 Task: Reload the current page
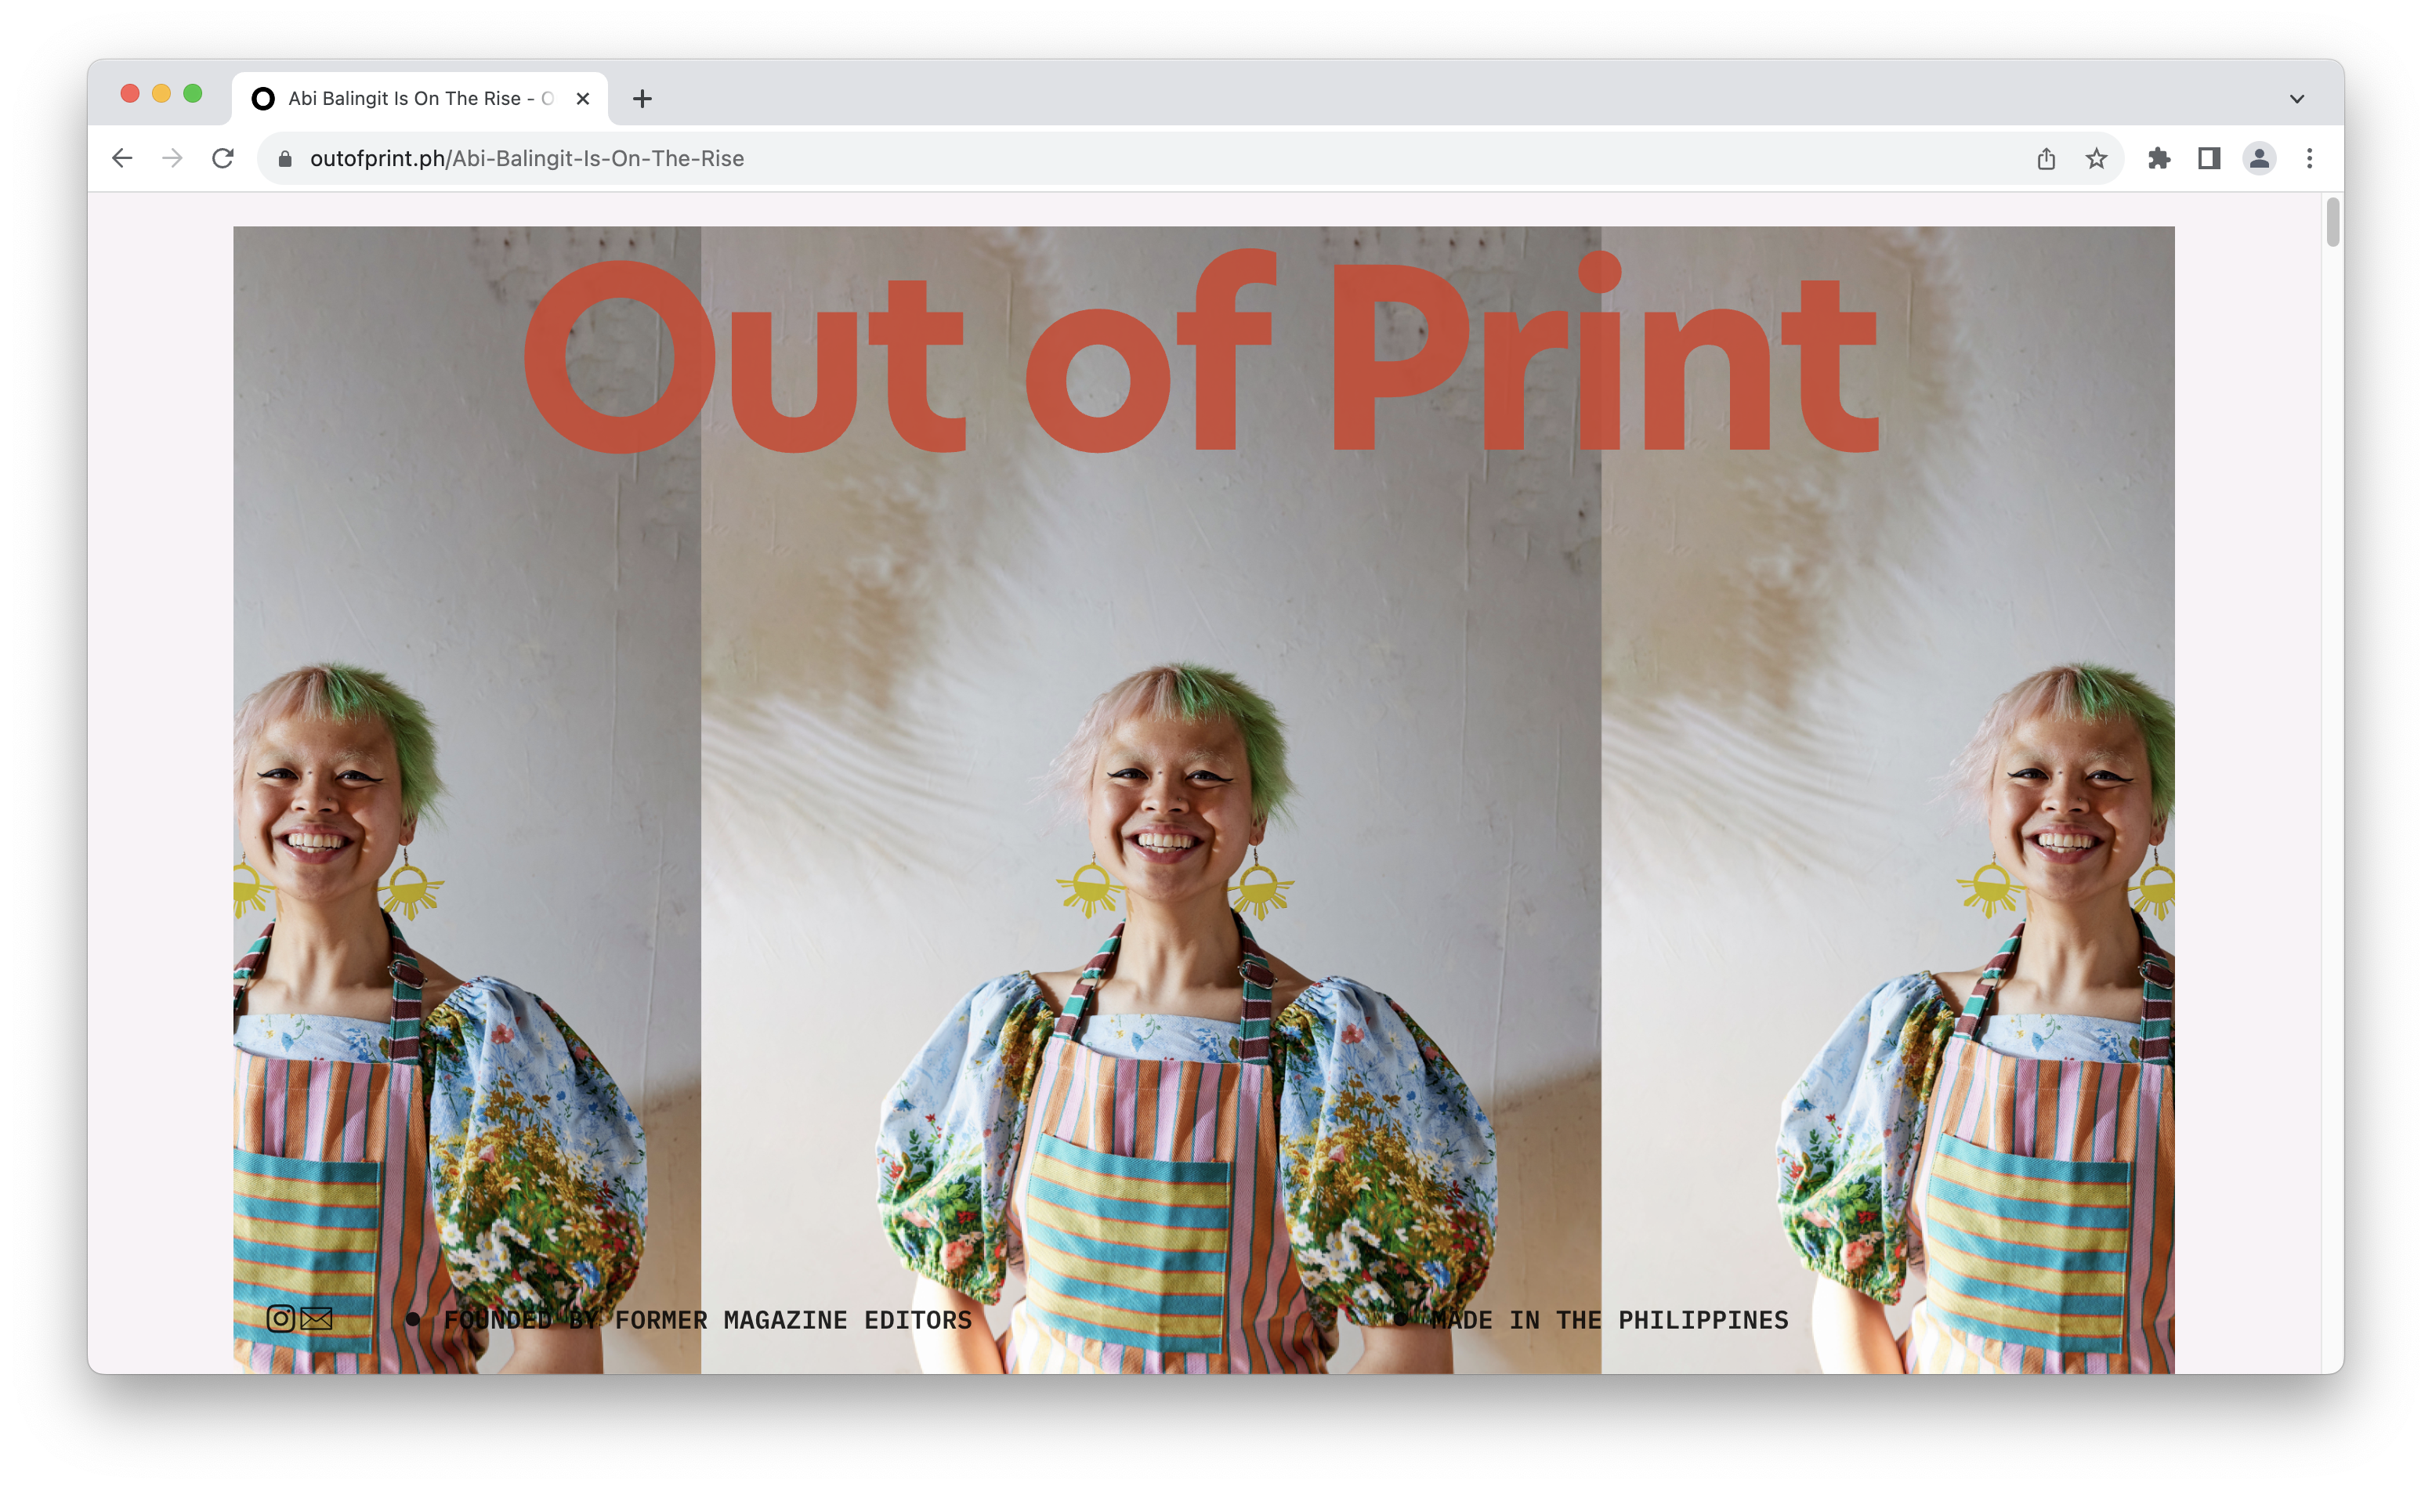click(x=223, y=159)
